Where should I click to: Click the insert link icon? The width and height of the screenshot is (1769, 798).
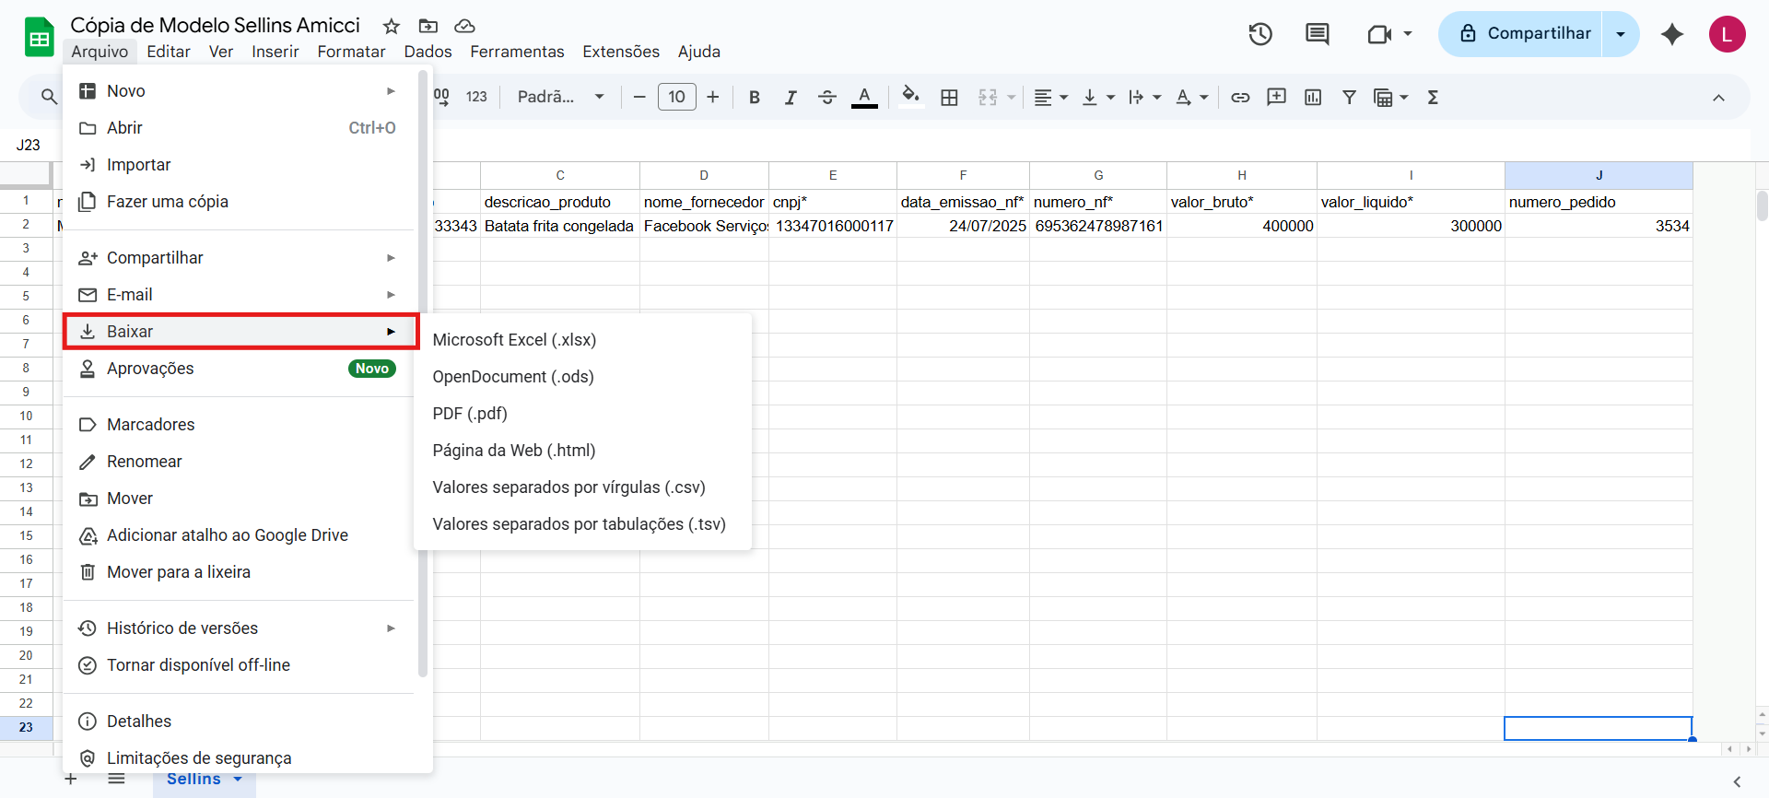(x=1240, y=97)
